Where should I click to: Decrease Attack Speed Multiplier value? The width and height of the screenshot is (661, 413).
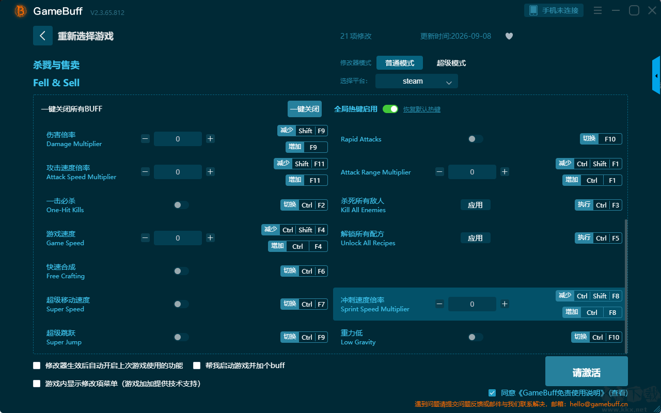tap(145, 172)
